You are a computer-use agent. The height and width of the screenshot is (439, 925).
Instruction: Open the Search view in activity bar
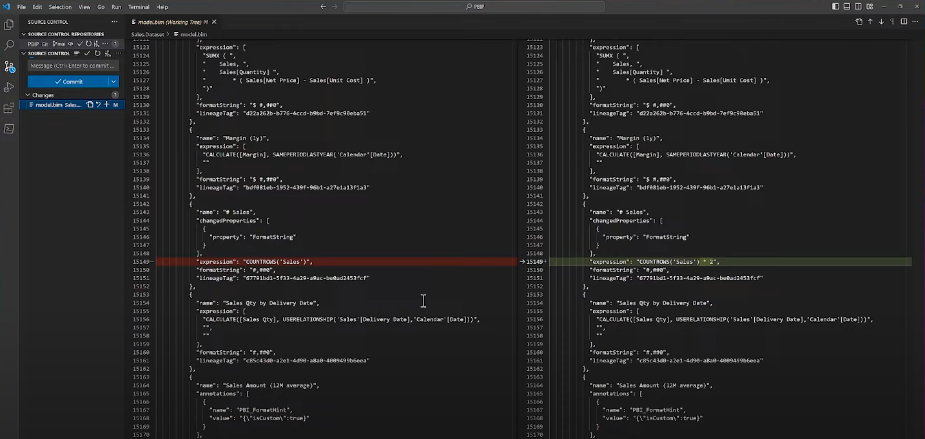[9, 46]
